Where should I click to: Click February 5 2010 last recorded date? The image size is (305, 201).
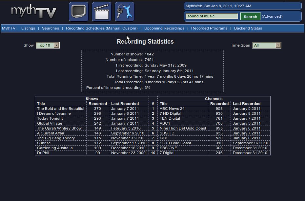(126, 128)
